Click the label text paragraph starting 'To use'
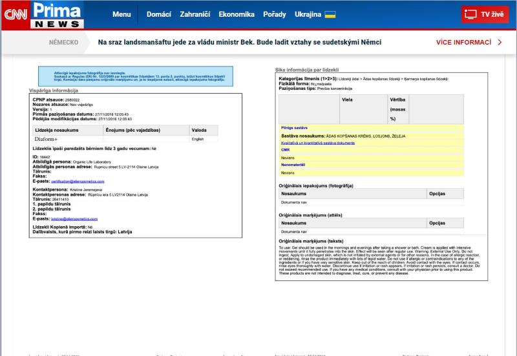This screenshot has height=356, width=517. click(379, 260)
